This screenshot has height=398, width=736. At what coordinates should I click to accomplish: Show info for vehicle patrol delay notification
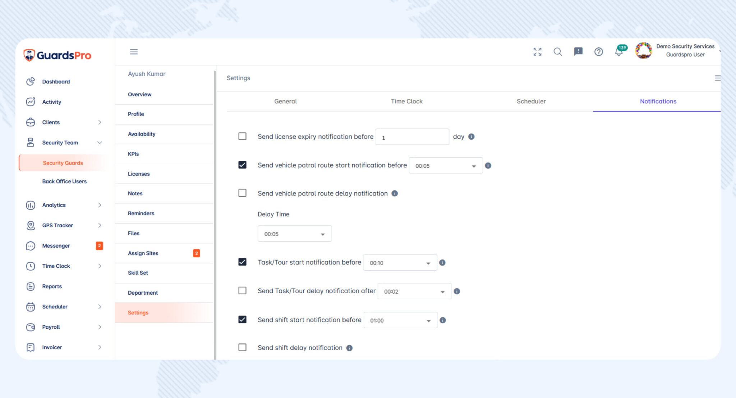click(395, 193)
